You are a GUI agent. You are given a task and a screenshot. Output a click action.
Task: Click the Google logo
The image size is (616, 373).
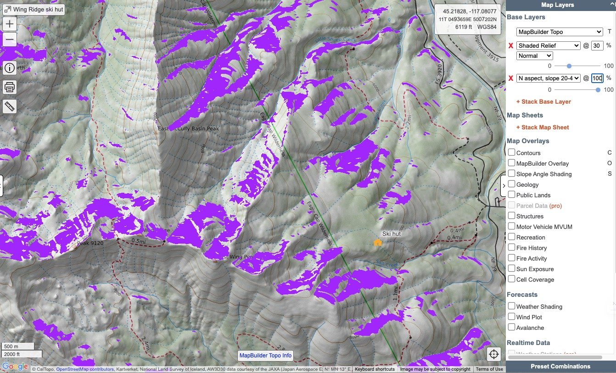15,367
